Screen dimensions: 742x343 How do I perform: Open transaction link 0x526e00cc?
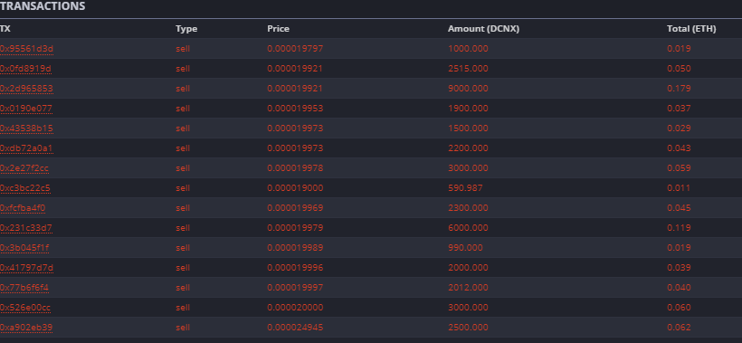[25, 307]
